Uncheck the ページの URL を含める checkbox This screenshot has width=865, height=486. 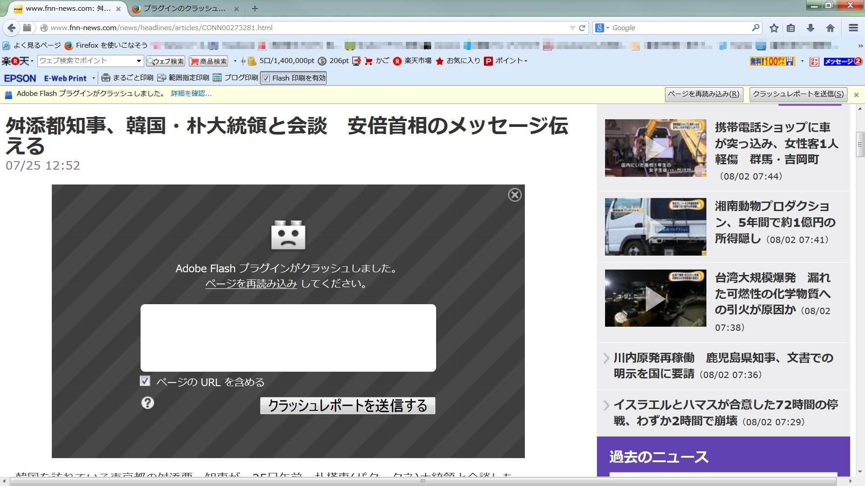tap(145, 381)
